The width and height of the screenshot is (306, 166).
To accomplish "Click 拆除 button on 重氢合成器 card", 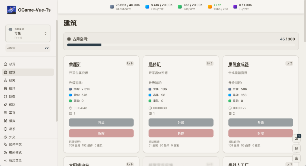I will [x=260, y=133].
